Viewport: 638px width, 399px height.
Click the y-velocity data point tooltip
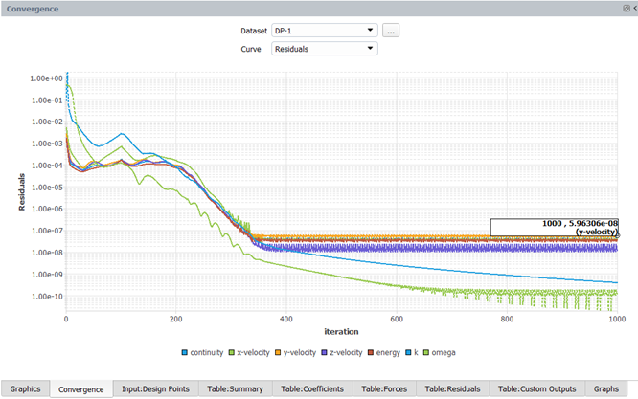click(x=554, y=228)
